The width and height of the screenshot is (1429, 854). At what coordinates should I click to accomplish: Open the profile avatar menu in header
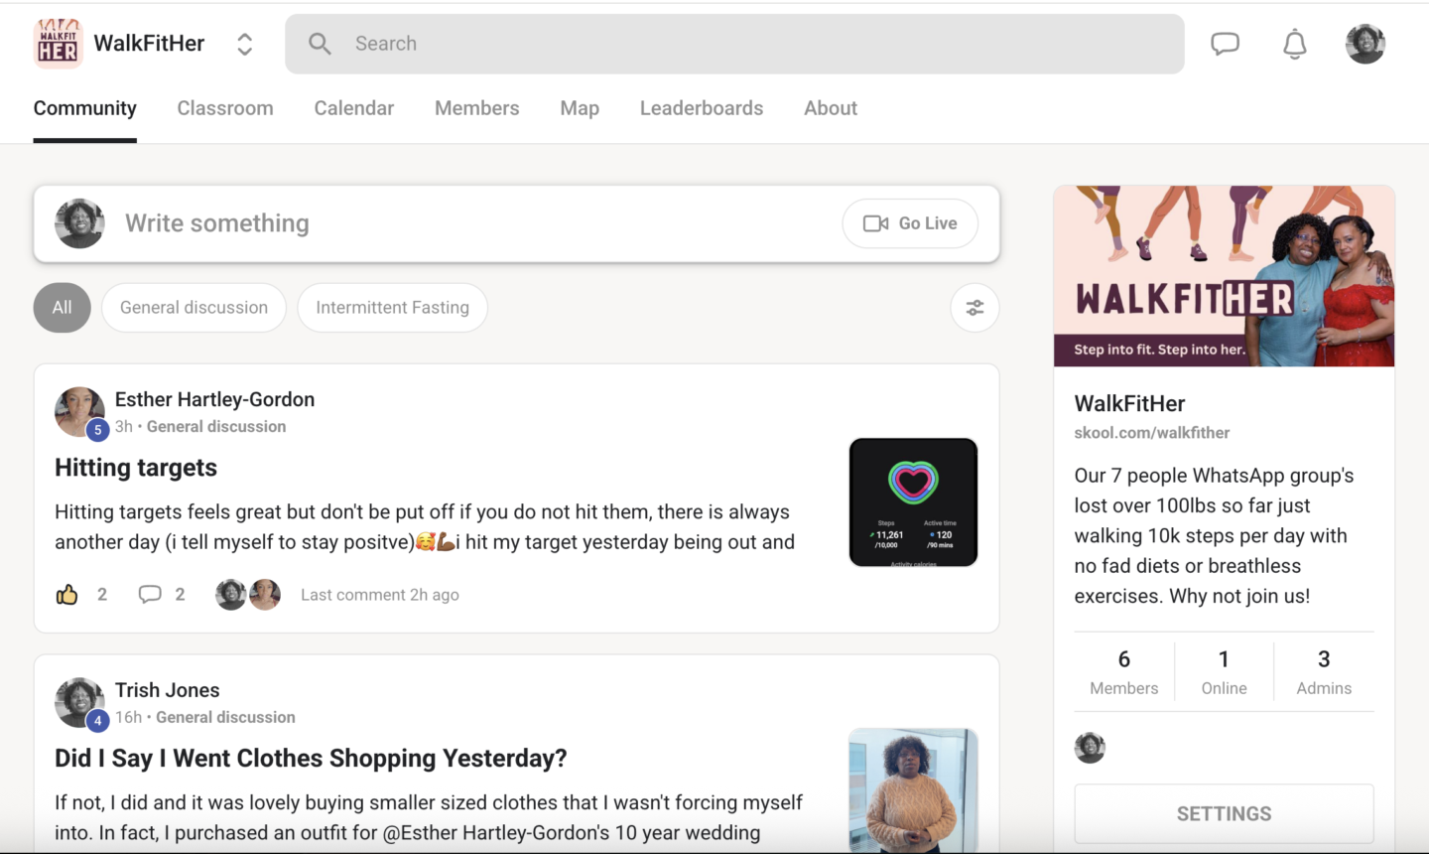tap(1365, 44)
